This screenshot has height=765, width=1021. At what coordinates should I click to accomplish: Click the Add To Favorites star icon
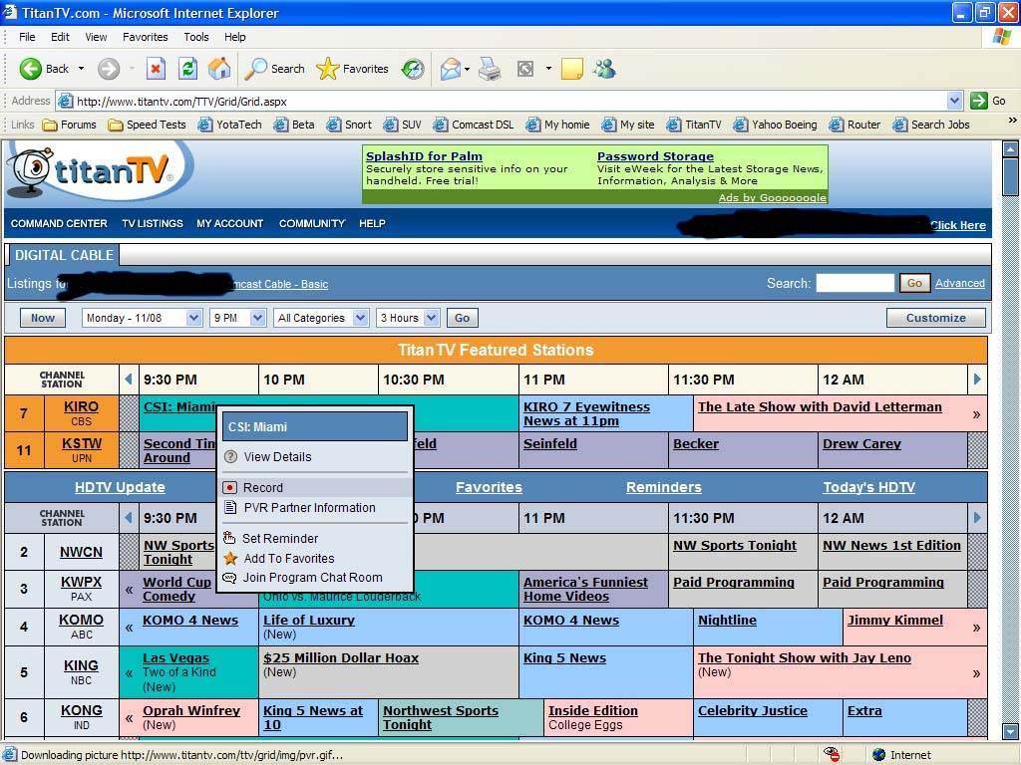pos(230,558)
